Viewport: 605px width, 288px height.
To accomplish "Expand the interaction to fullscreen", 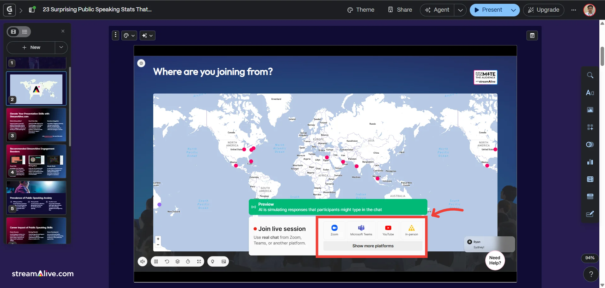I will pyautogui.click(x=199, y=262).
